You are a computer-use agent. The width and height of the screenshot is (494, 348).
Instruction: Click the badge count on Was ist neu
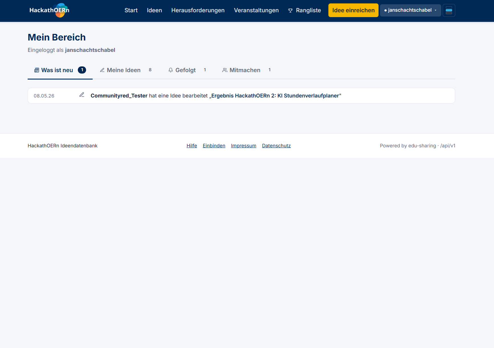click(x=82, y=70)
